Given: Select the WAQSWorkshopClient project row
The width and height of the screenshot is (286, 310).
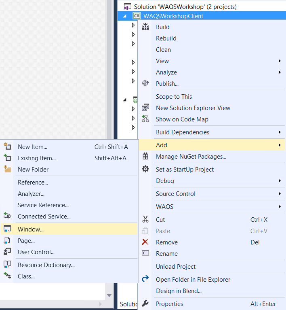Looking at the screenshot, I should click(202, 16).
